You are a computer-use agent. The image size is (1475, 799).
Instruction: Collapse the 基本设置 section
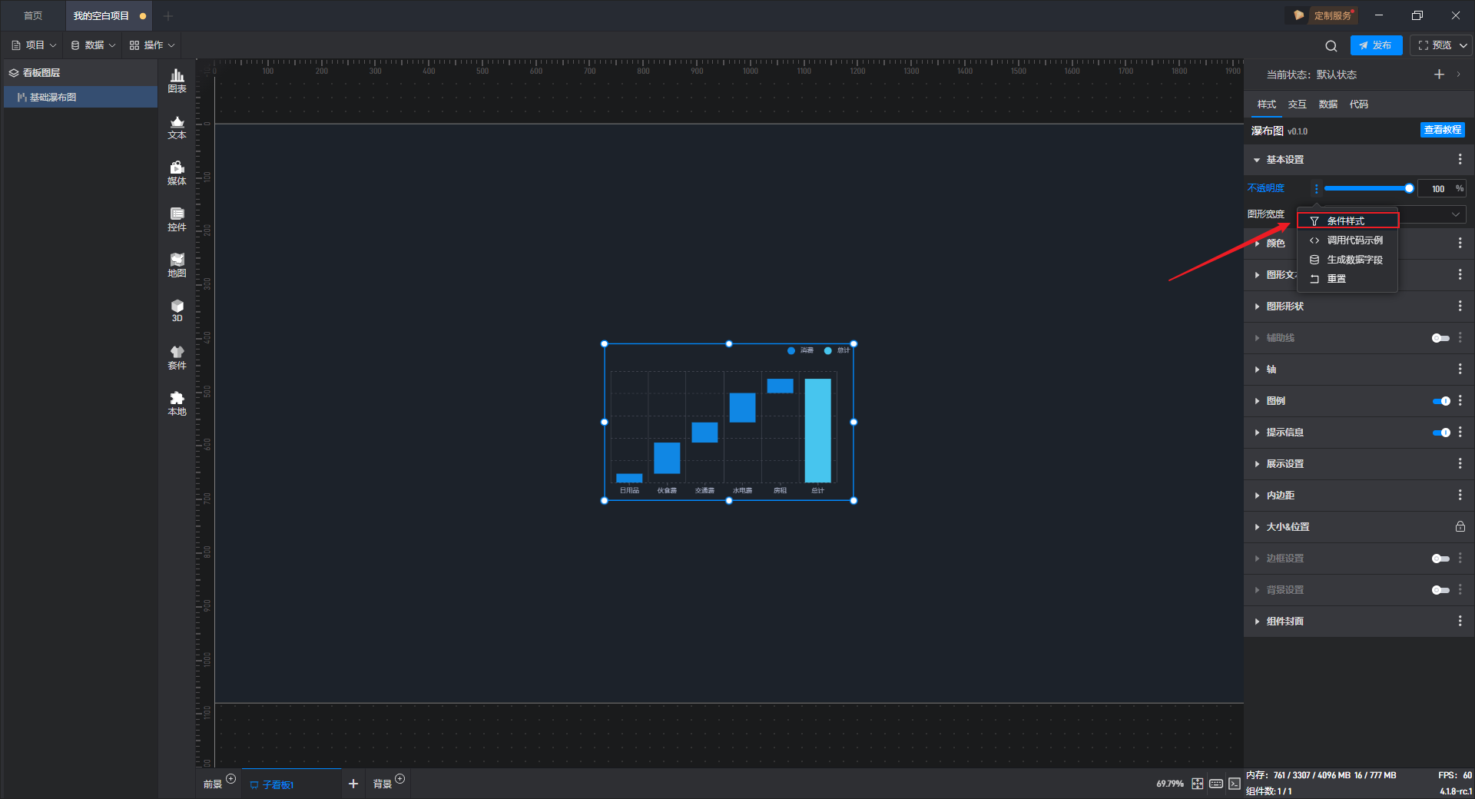(x=1257, y=160)
